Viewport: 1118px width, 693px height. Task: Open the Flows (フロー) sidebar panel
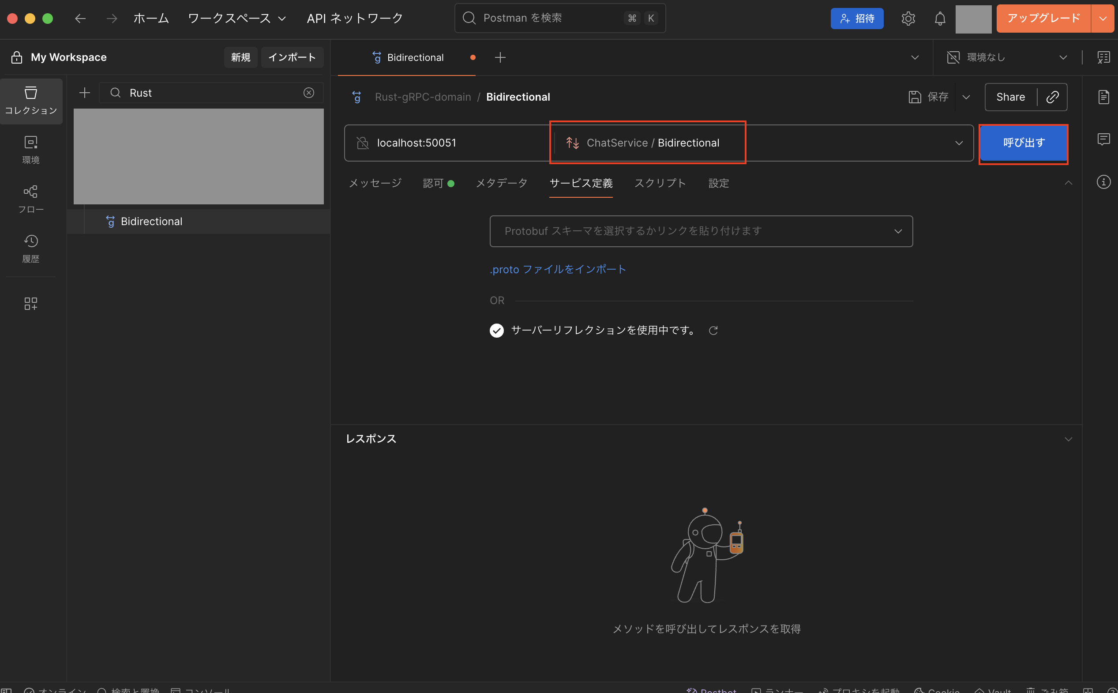(31, 200)
